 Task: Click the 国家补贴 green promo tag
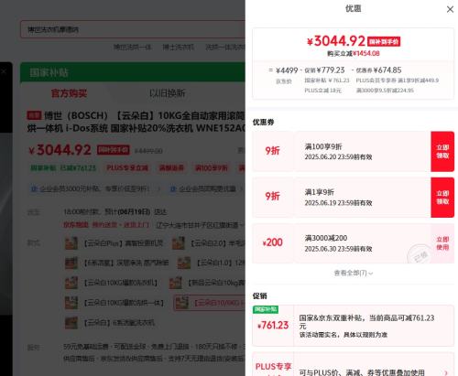[x=63, y=168]
